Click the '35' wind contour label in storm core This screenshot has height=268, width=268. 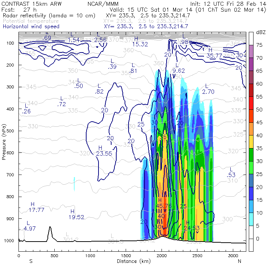(x=163, y=137)
